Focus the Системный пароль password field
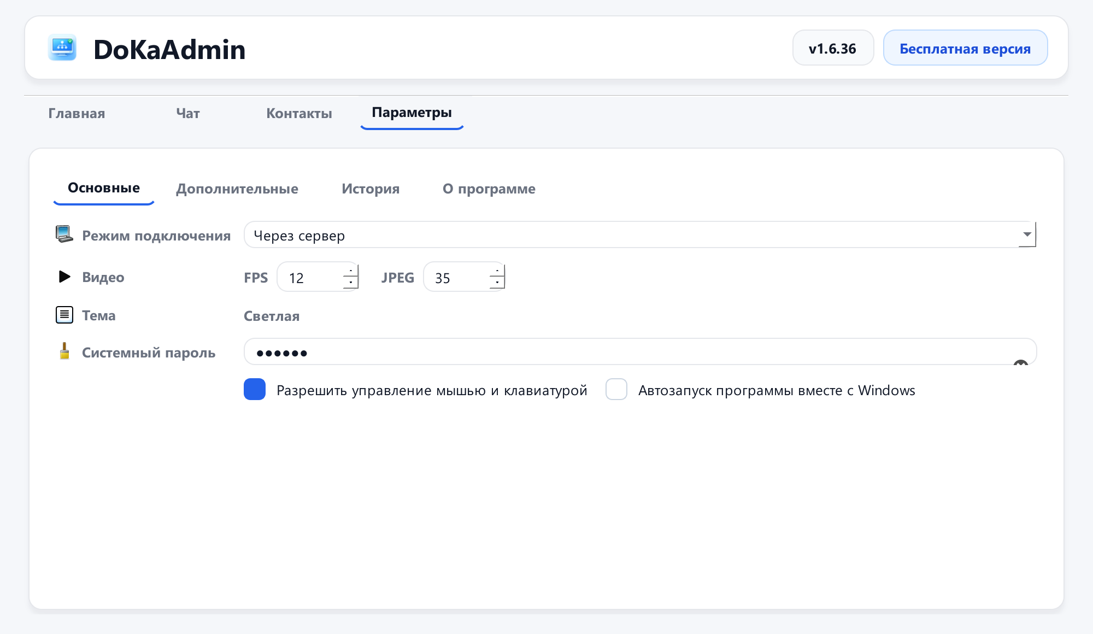1093x634 pixels. (640, 351)
